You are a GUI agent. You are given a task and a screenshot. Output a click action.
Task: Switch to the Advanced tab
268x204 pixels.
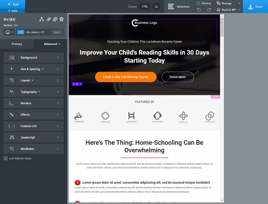(50, 44)
